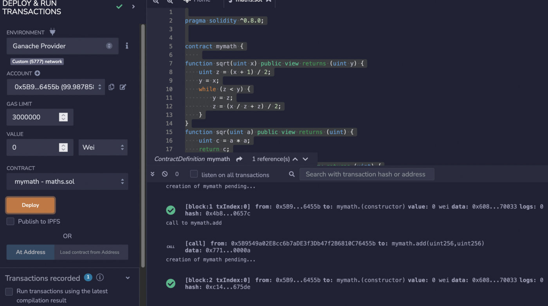Focus the 'Load contract from Address' field
Viewport: 548px width, 306px height.
[91, 252]
